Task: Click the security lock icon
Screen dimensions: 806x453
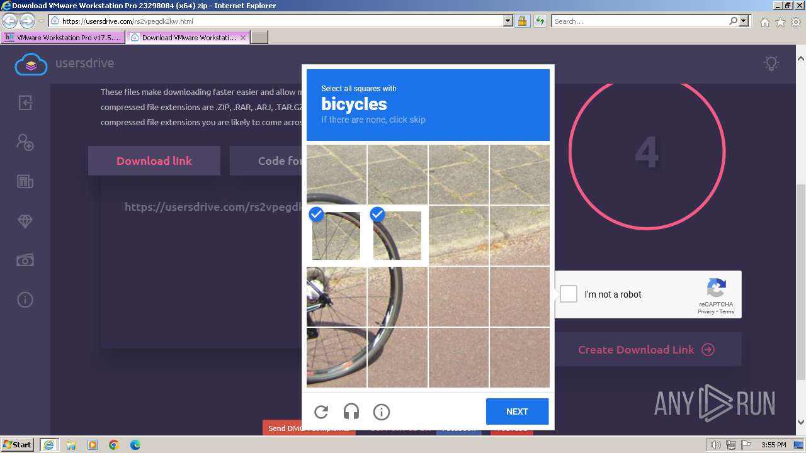Action: pos(522,21)
